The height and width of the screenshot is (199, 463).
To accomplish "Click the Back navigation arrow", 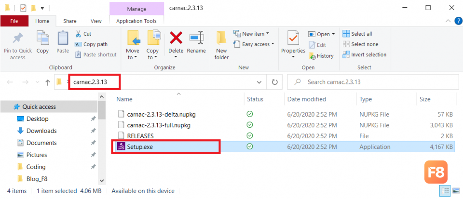I will coord(10,82).
